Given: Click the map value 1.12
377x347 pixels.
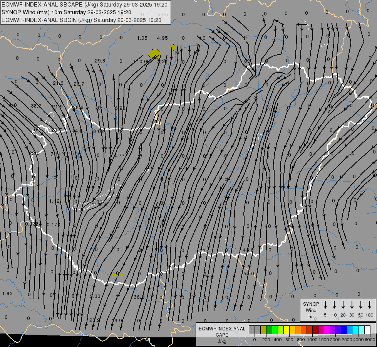Looking at the screenshot, I should 54,201.
